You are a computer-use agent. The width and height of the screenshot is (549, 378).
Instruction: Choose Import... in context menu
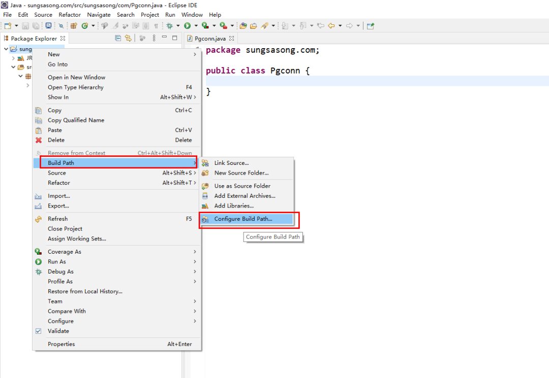point(117,196)
